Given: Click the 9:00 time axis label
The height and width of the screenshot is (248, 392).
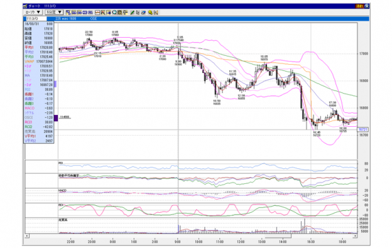Looking at the screenshot, I should [x=178, y=242].
